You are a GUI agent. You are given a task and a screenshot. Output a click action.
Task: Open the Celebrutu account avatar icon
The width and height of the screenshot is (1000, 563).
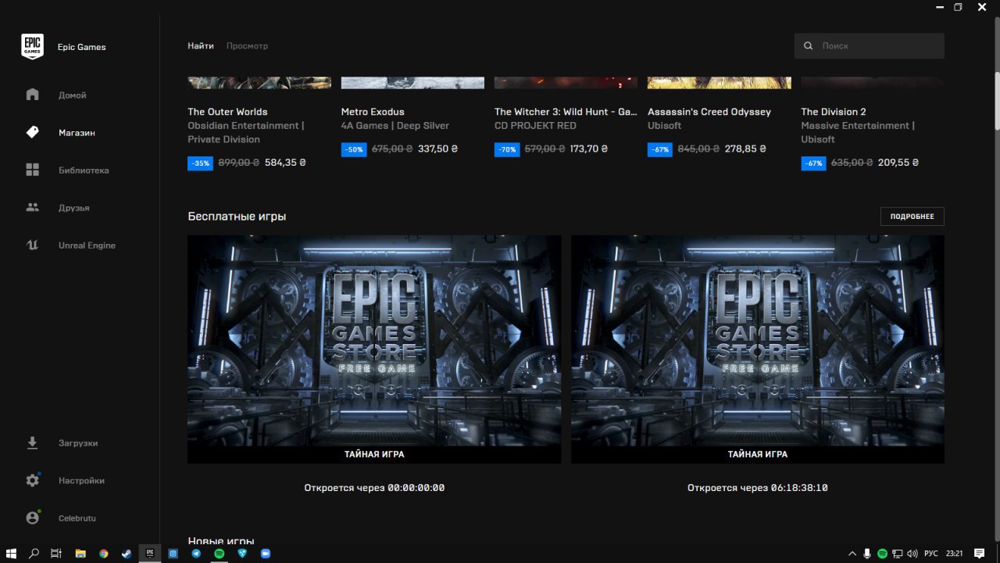[x=32, y=518]
